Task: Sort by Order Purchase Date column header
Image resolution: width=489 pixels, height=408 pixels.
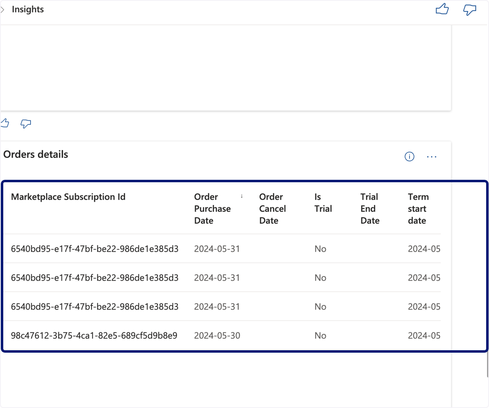Action: coord(212,209)
